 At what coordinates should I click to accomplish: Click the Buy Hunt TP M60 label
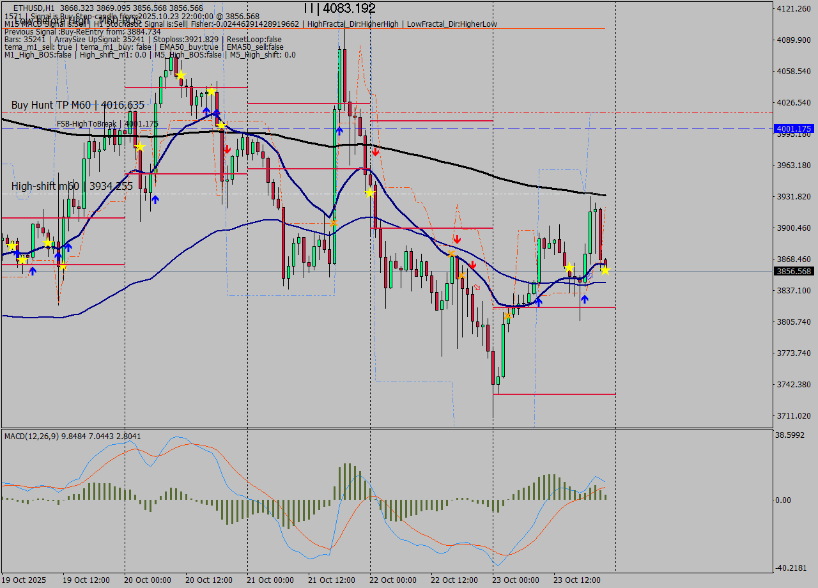pos(77,105)
